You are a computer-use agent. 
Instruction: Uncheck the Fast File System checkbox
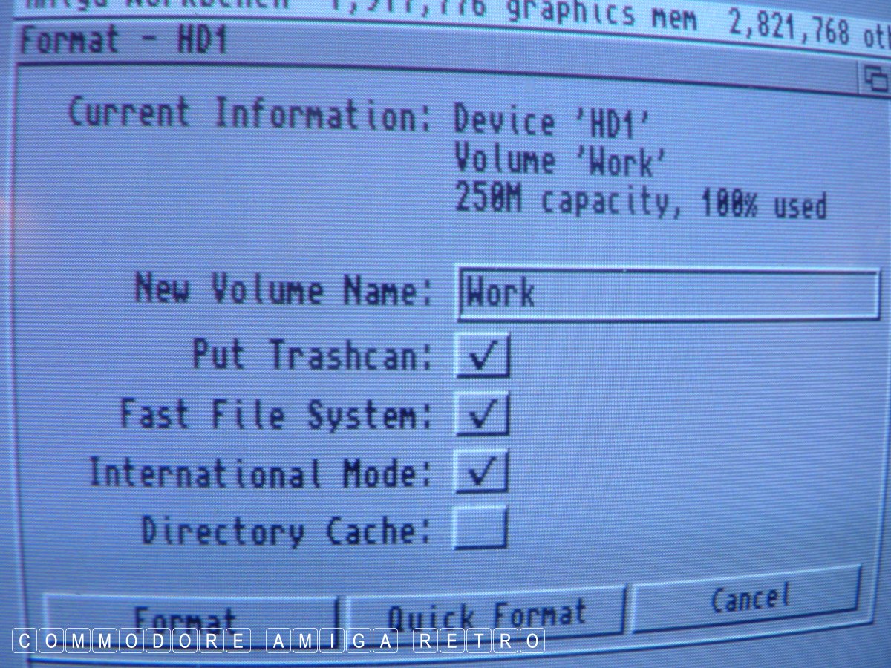pos(482,414)
